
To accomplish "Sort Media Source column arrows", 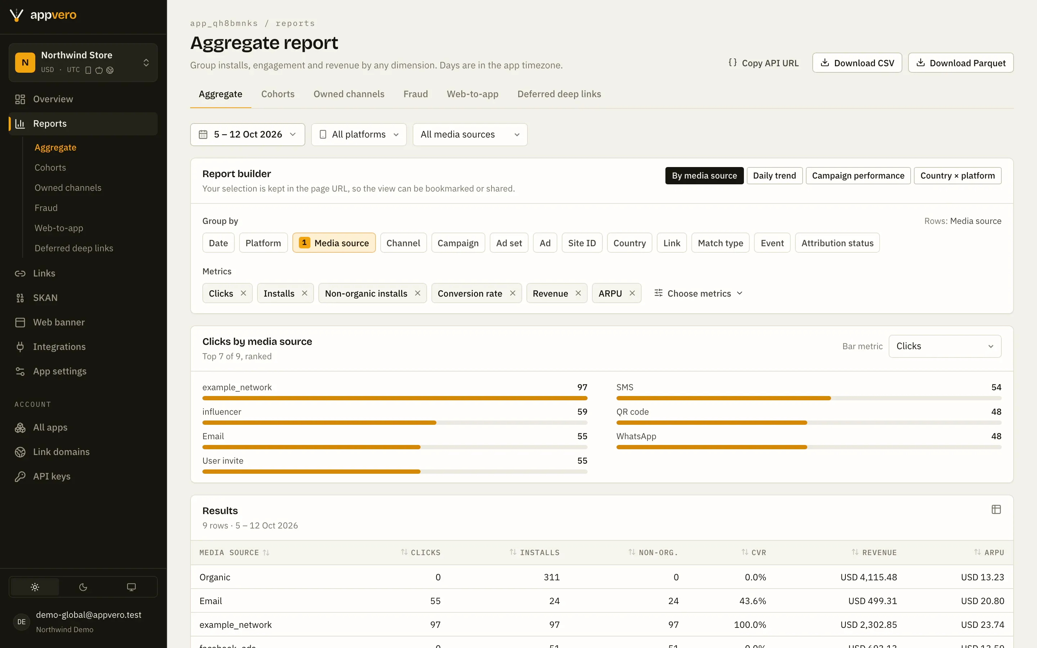I will [266, 553].
